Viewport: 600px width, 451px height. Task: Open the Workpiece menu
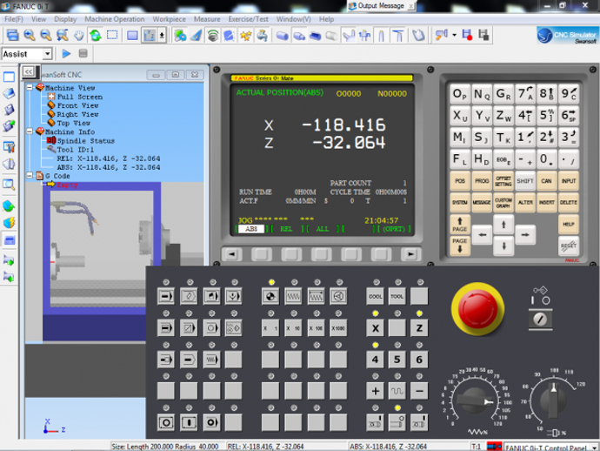coord(169,19)
